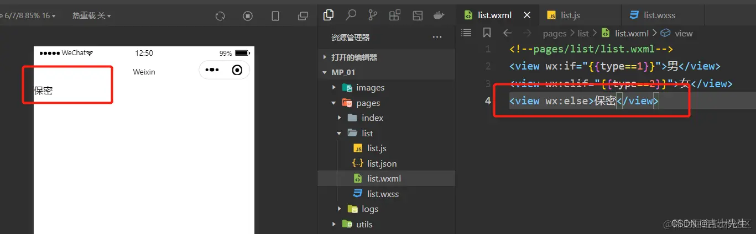Image resolution: width=756 pixels, height=234 pixels.
Task: Open the source control branch icon
Action: [x=373, y=15]
